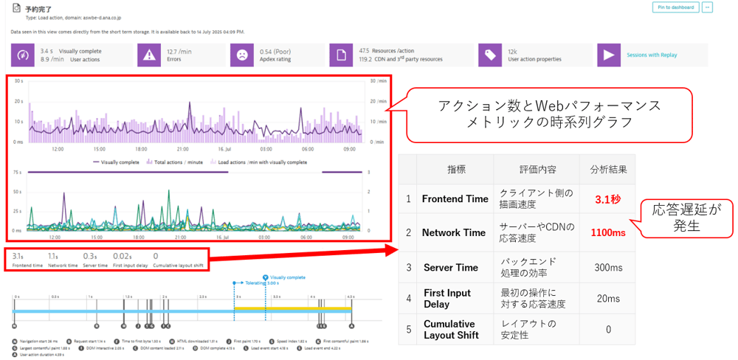Image resolution: width=738 pixels, height=360 pixels.
Task: Click the 'Tolerating 3.00 s' threshold marker
Action: pyautogui.click(x=256, y=283)
